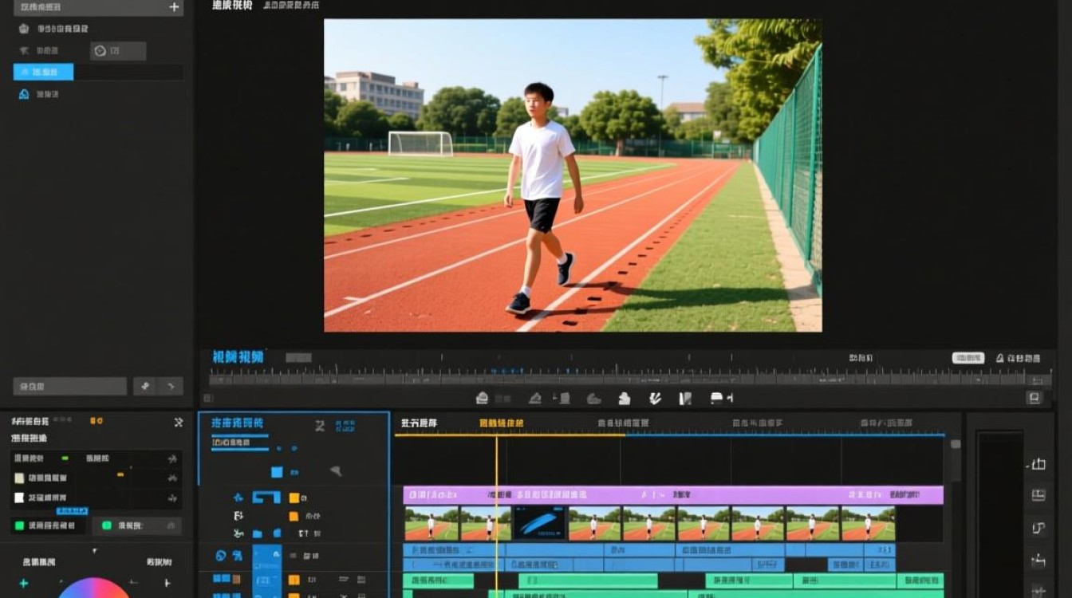This screenshot has height=598, width=1072.
Task: Open the orange-highlighted tab above the timeline
Action: [501, 423]
